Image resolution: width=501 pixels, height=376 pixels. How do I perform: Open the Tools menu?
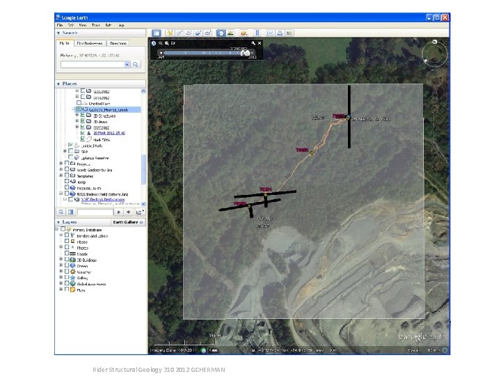point(96,25)
